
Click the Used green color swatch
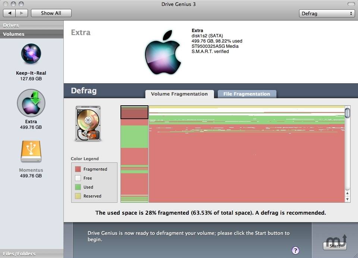click(x=78, y=187)
